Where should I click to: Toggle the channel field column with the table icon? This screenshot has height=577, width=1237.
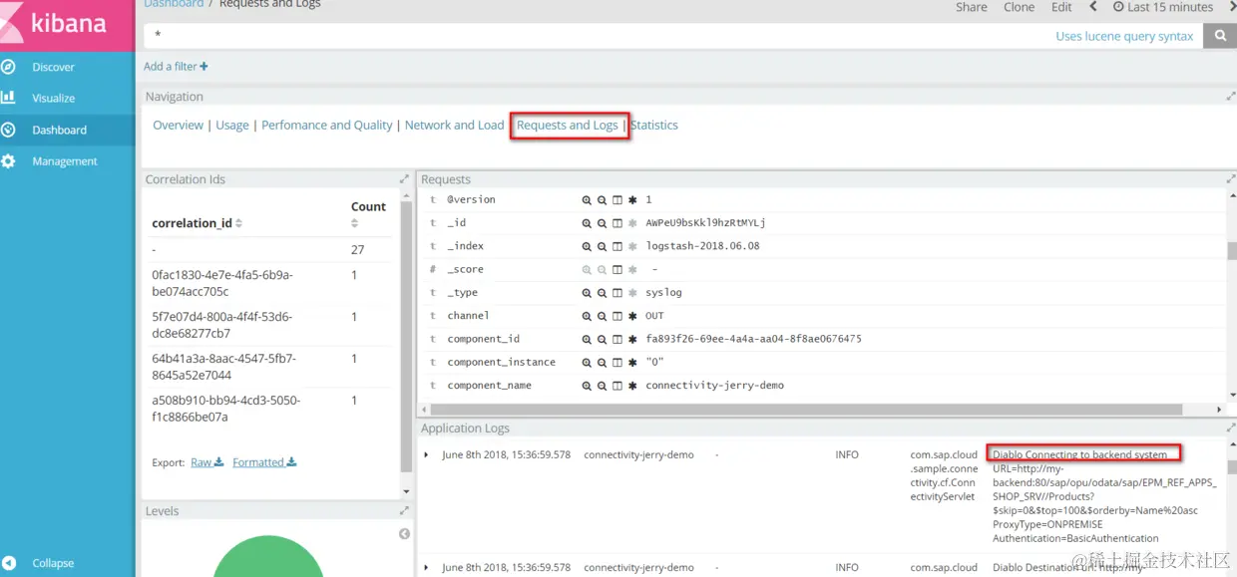(x=617, y=315)
